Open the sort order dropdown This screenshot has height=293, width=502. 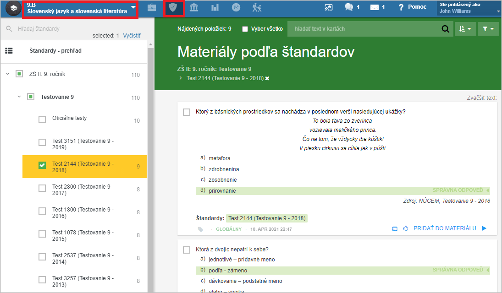coord(465,29)
